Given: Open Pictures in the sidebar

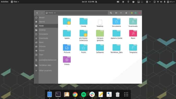Looking at the screenshot, I should click(46, 47).
